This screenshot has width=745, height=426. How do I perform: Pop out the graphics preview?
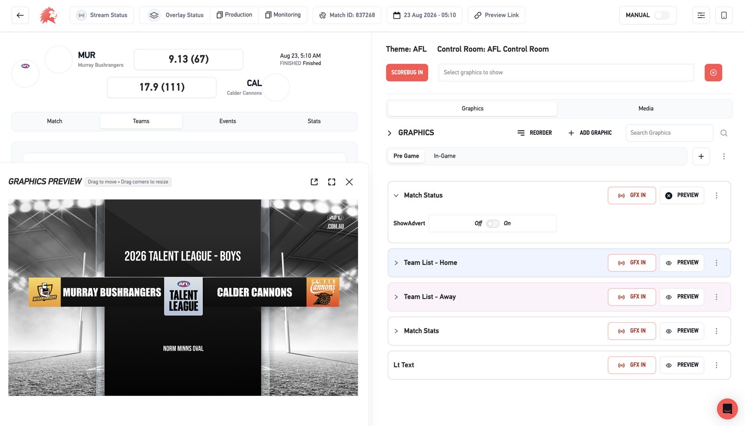[x=314, y=182]
